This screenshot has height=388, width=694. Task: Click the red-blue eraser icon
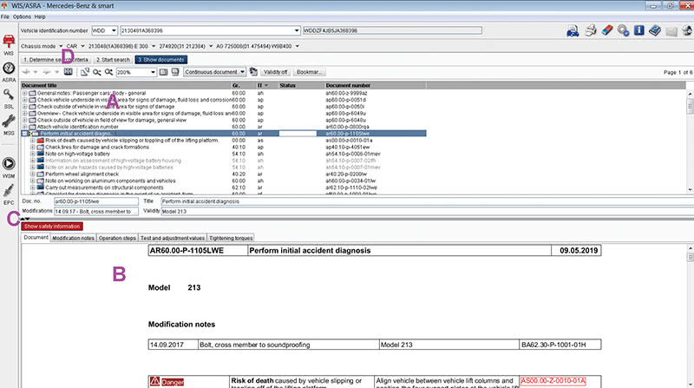click(606, 30)
